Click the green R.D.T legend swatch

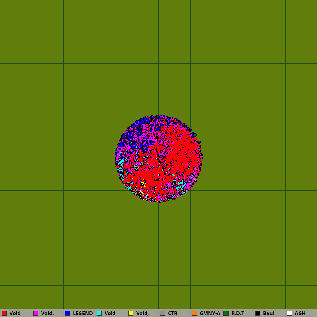[226, 313]
